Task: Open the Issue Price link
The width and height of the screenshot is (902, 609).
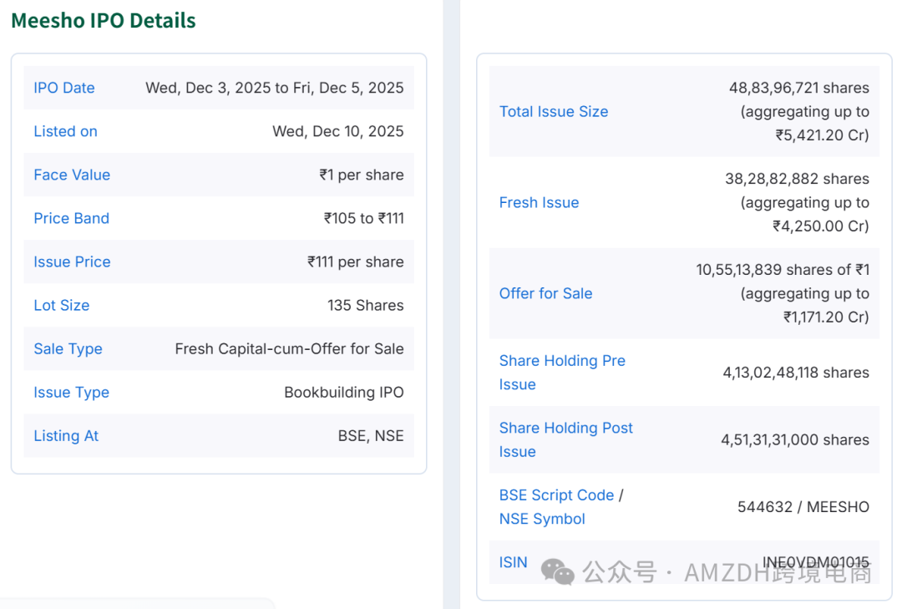Action: (x=72, y=261)
